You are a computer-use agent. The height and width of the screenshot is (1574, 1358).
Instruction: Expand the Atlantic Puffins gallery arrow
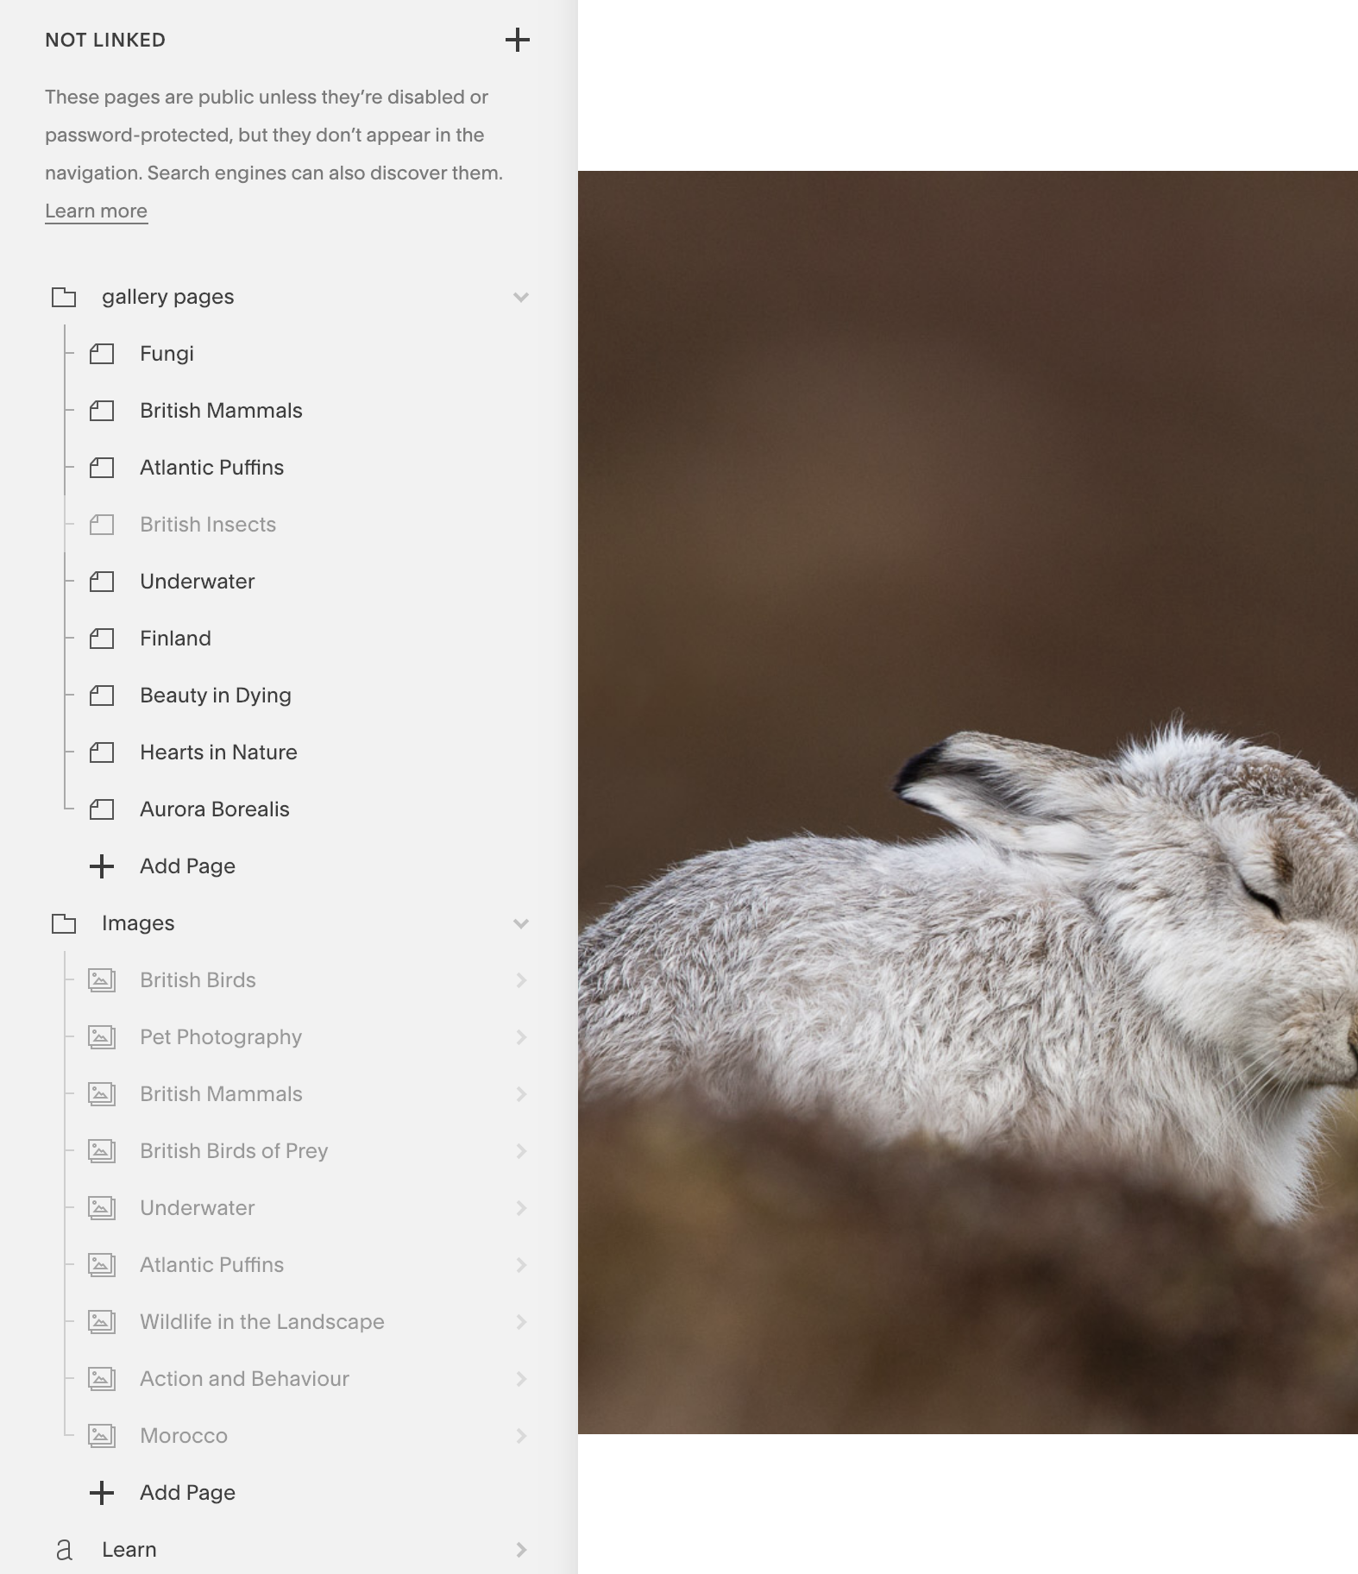pos(521,1265)
